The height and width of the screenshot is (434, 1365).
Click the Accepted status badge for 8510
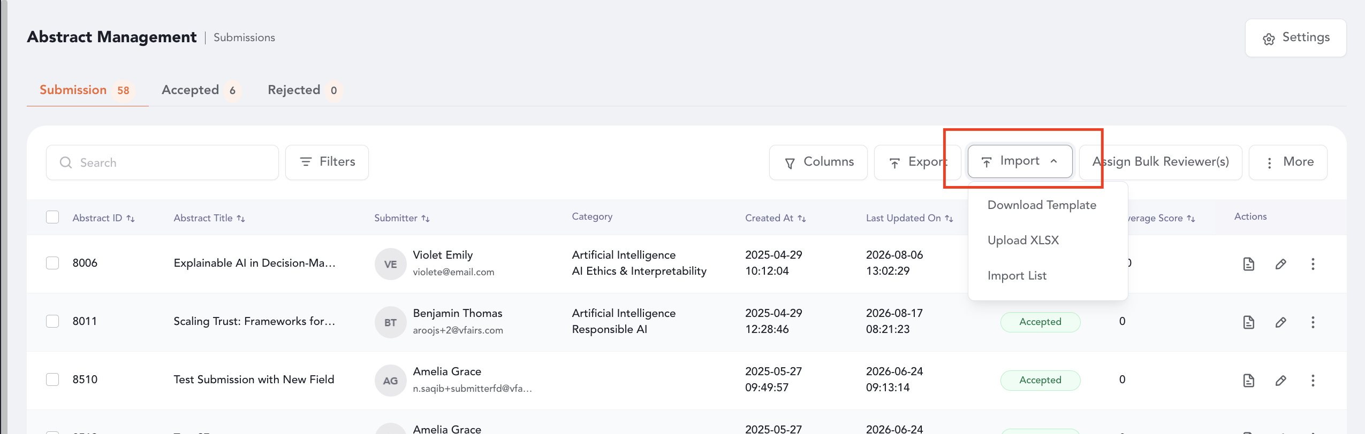[1040, 380]
